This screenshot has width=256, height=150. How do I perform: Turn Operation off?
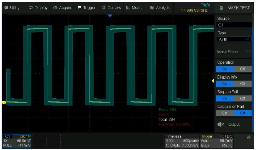click(243, 69)
